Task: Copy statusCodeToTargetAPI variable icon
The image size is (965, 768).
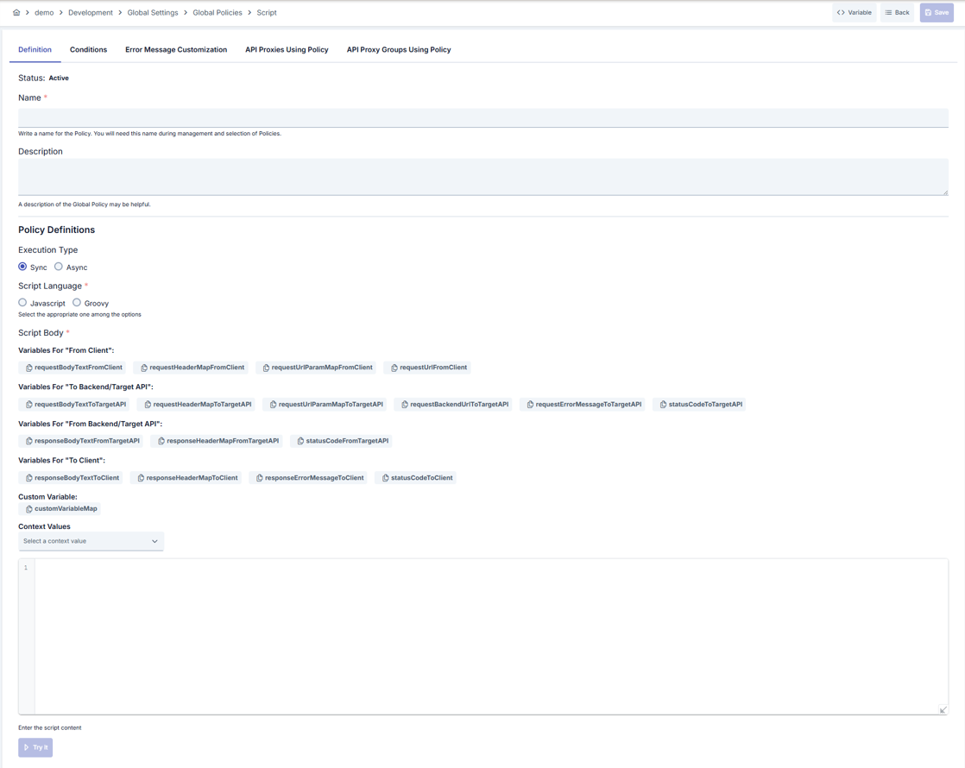Action: (x=663, y=405)
